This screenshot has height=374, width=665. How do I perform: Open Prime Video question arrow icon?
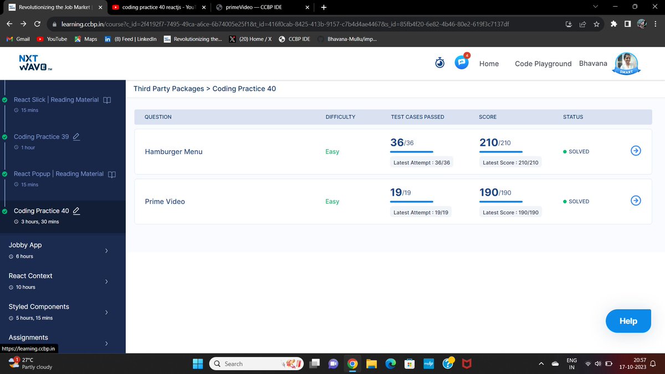click(636, 201)
